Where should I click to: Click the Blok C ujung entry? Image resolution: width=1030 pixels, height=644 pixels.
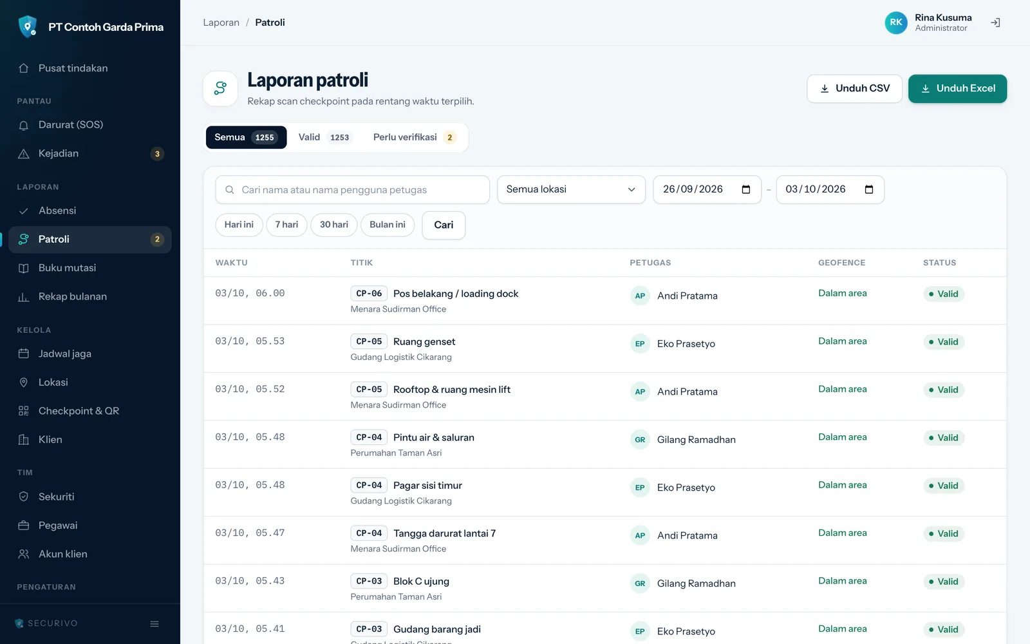pyautogui.click(x=421, y=582)
